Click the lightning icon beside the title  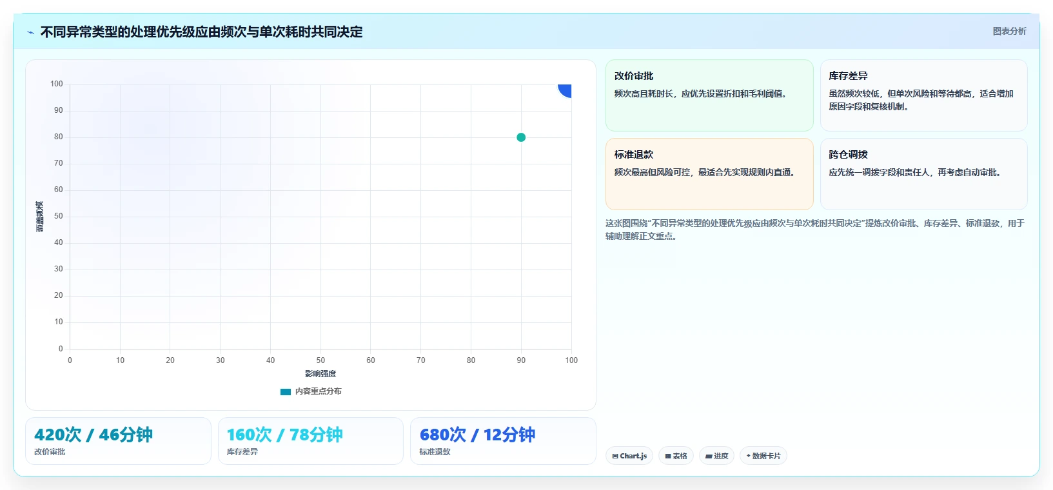30,32
